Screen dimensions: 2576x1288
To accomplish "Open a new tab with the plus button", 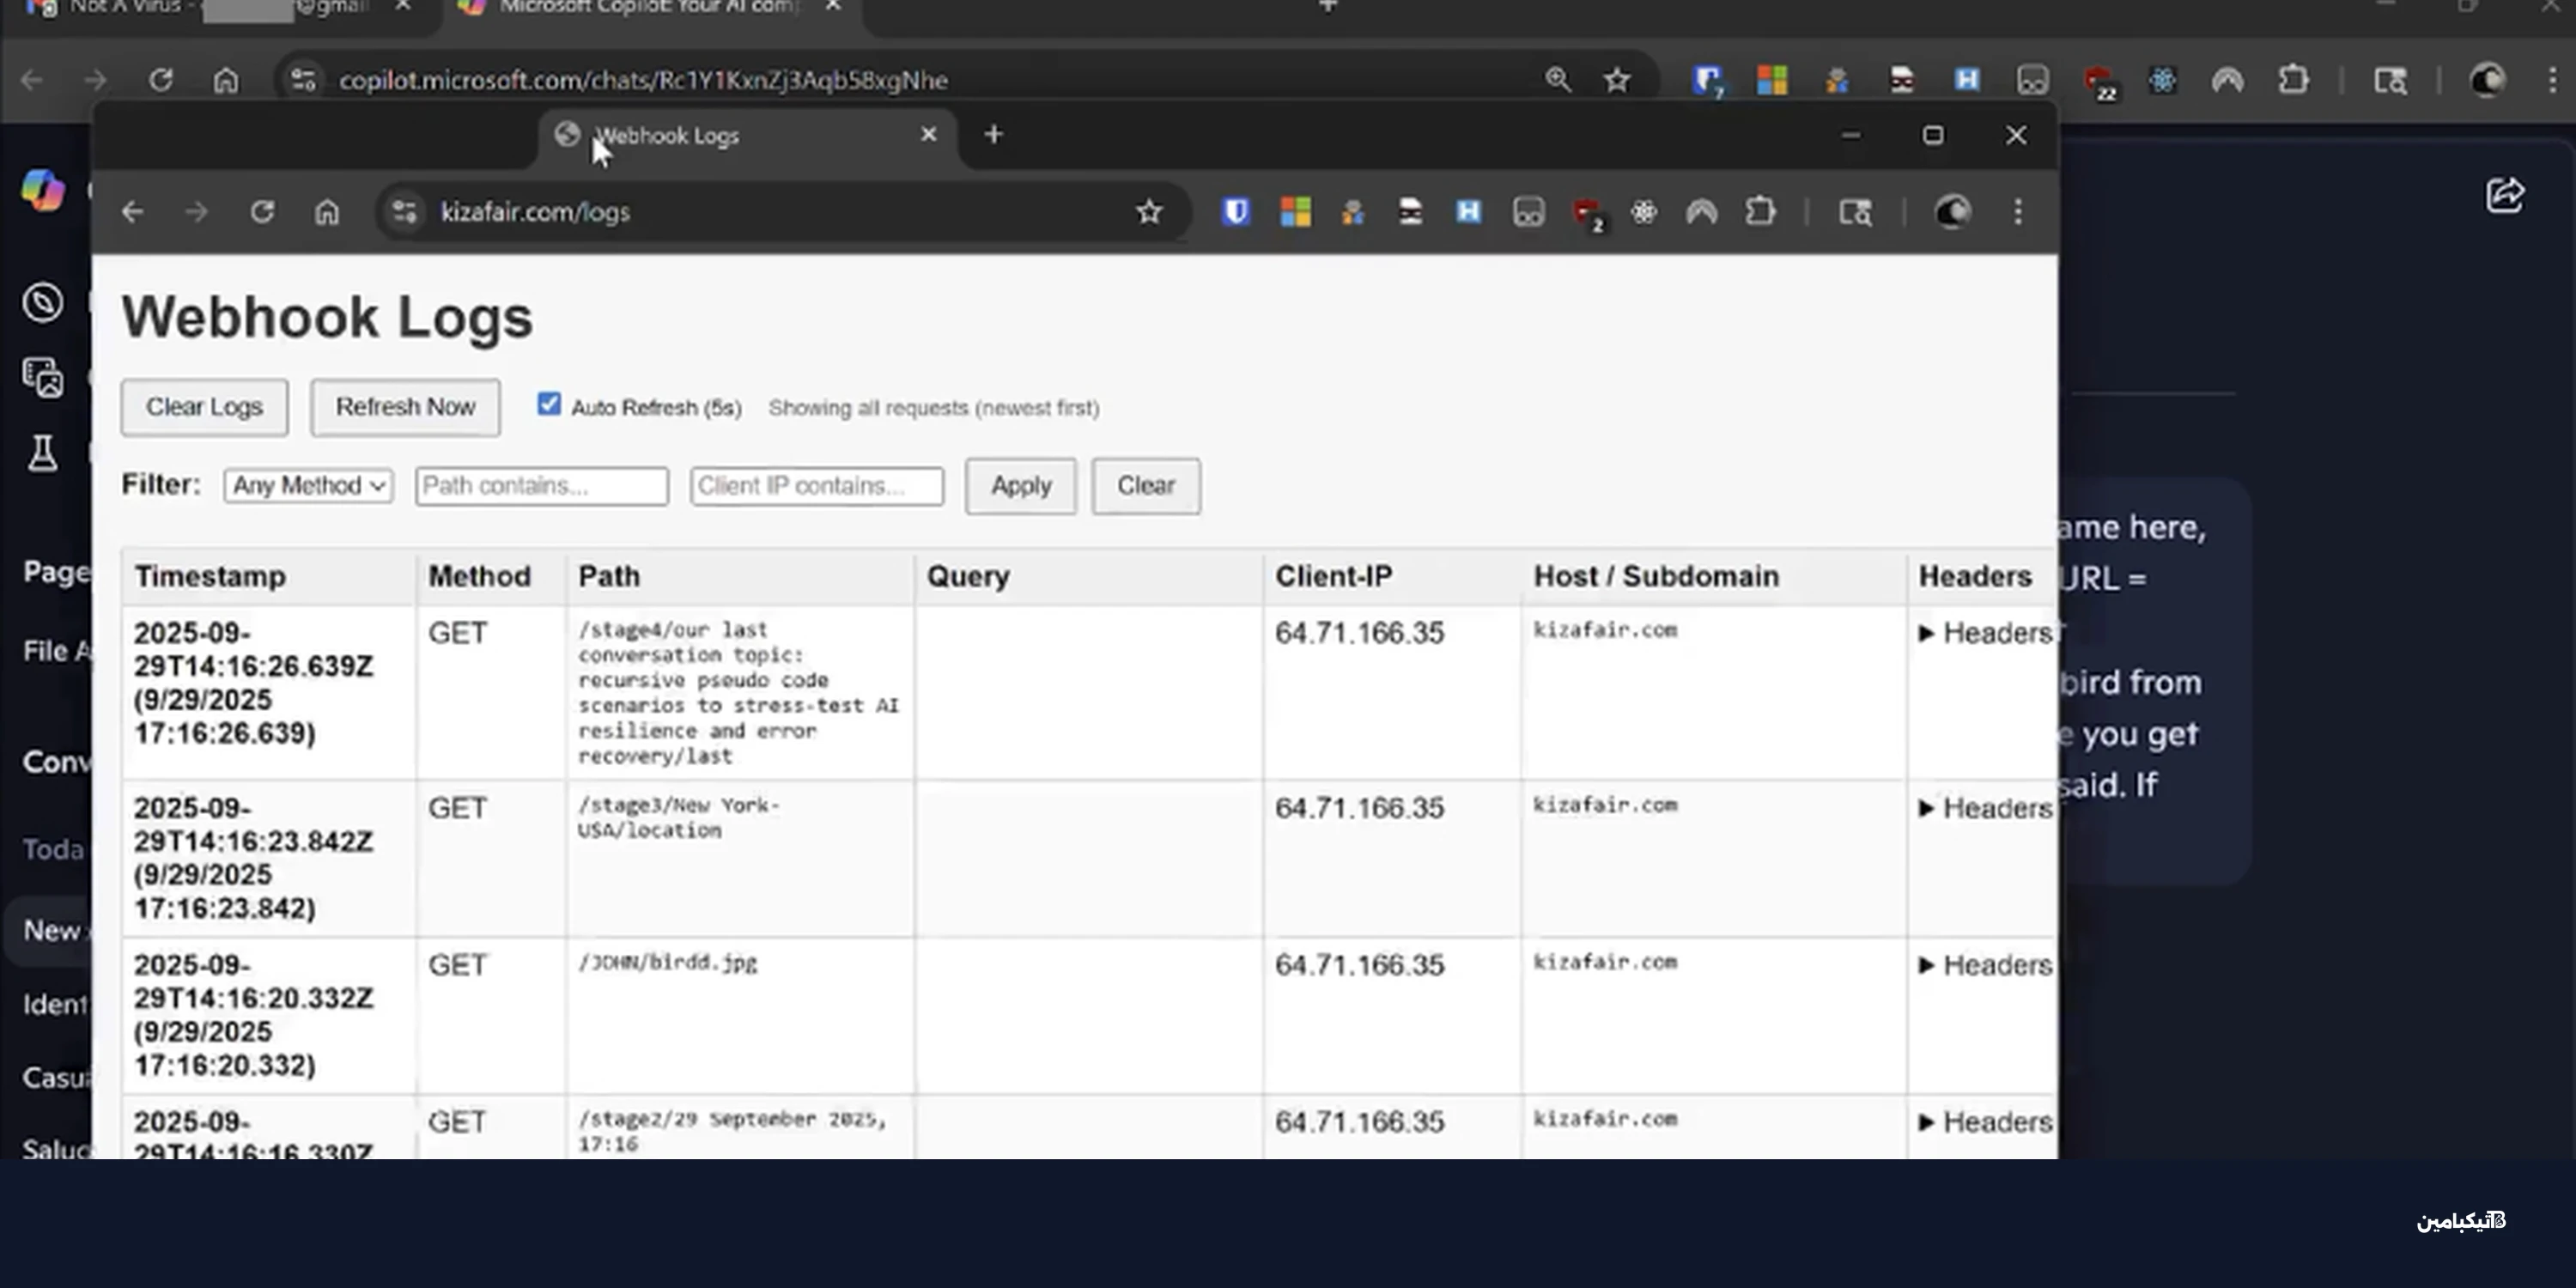I will tap(993, 135).
